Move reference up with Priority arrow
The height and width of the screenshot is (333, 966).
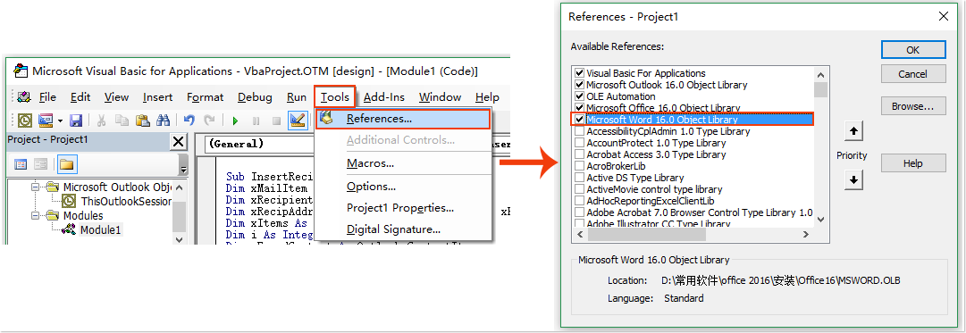(854, 130)
